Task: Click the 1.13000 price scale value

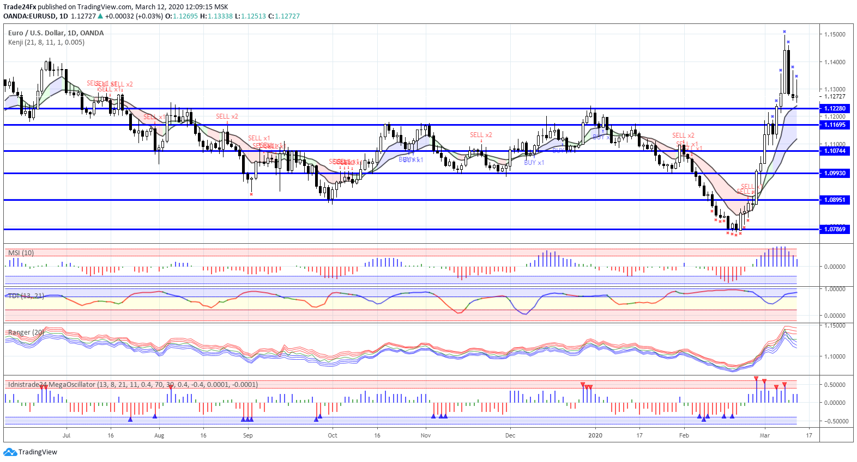Action: [835, 89]
